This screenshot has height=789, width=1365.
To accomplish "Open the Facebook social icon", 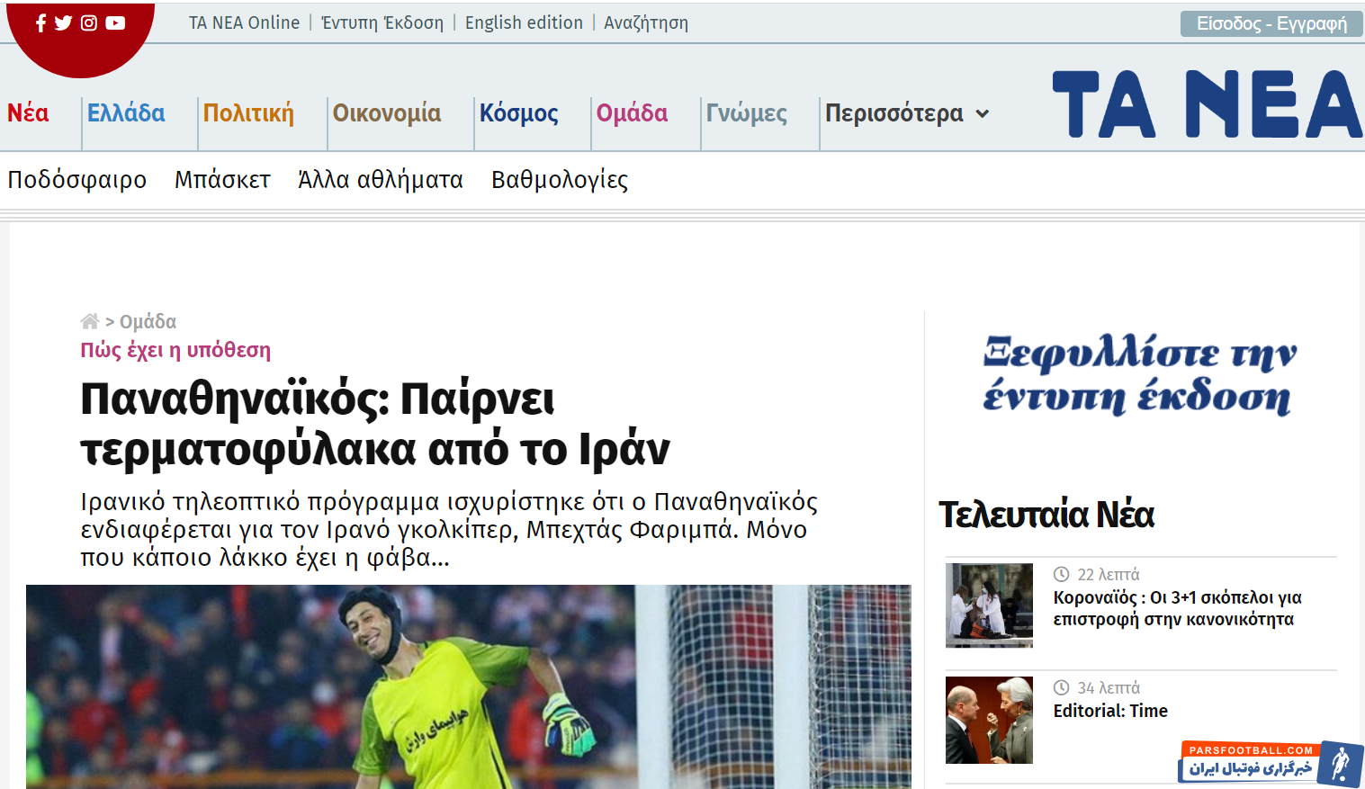I will click(40, 23).
